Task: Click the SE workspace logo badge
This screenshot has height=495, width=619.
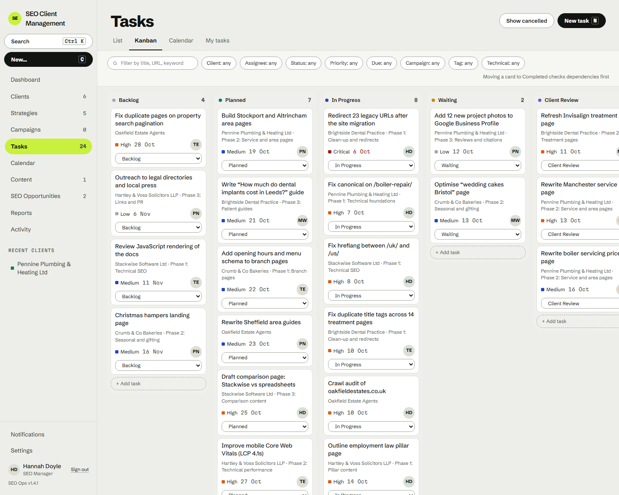Action: pyautogui.click(x=15, y=19)
